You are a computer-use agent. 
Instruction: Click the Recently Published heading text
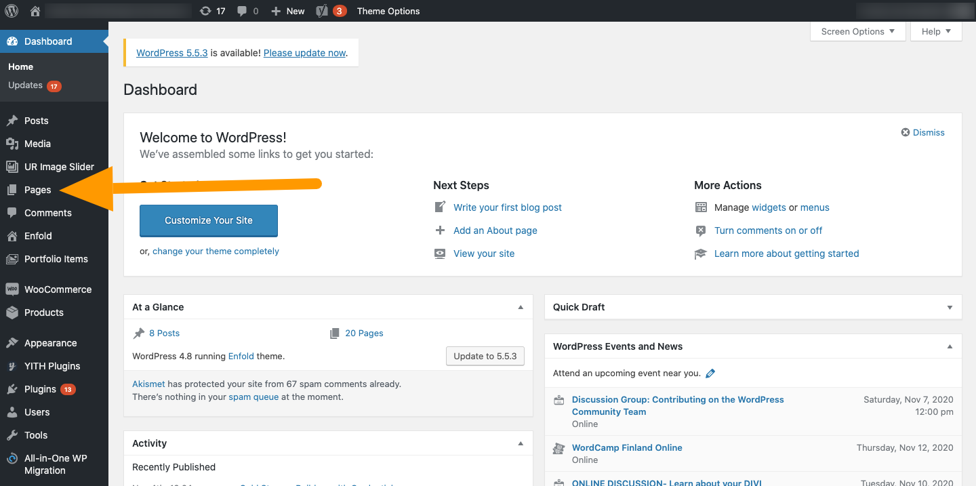click(174, 467)
